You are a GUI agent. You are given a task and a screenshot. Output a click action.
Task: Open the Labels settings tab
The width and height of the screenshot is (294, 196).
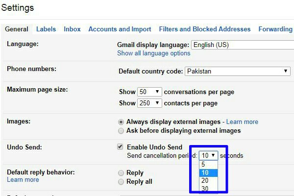[x=46, y=29]
